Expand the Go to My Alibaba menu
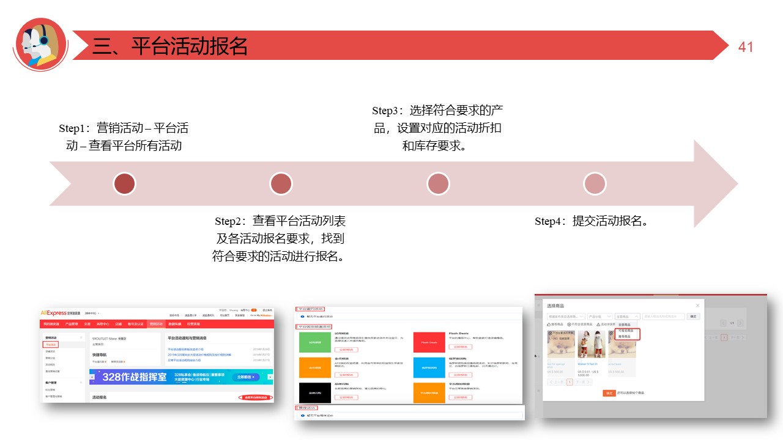The image size is (783, 440). coord(261,315)
